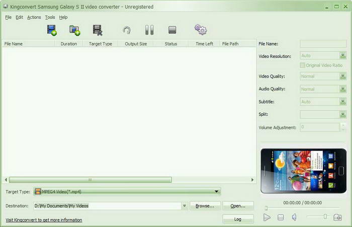352x227 pixels.
Task: Click the Add folder of videos icon
Action: pyautogui.click(x=75, y=30)
